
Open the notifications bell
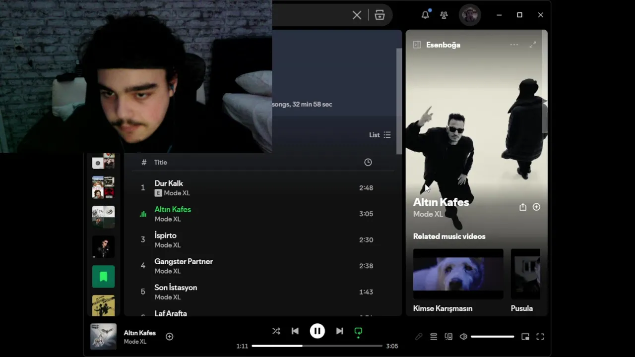click(x=425, y=15)
